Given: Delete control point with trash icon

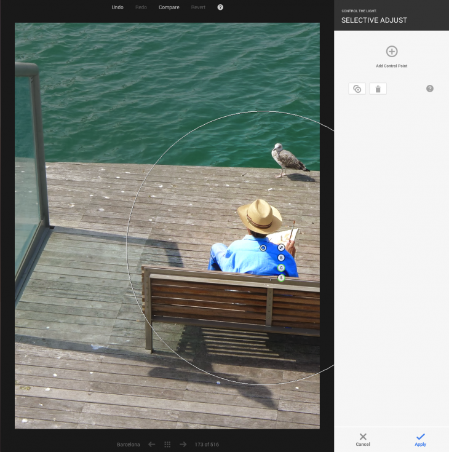Looking at the screenshot, I should (x=378, y=89).
